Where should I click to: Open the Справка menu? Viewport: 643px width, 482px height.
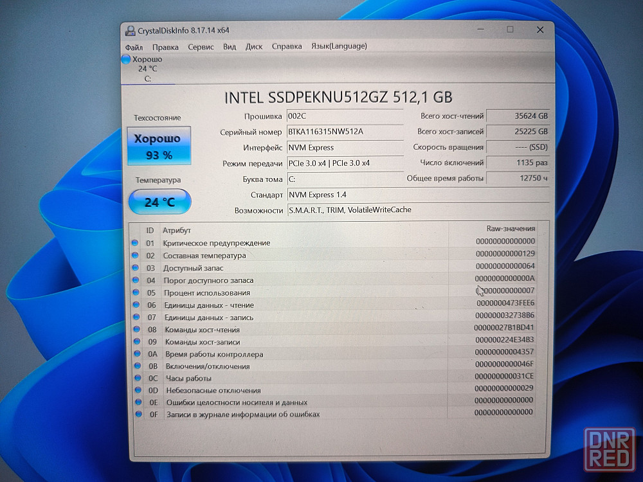(287, 46)
